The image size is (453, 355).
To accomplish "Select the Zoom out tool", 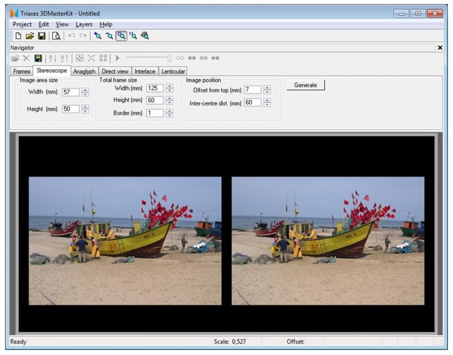I will pos(109,35).
